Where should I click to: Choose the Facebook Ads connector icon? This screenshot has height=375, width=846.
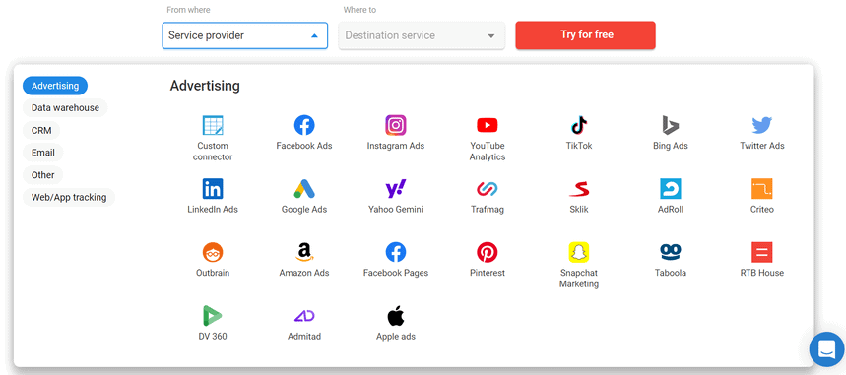point(304,125)
